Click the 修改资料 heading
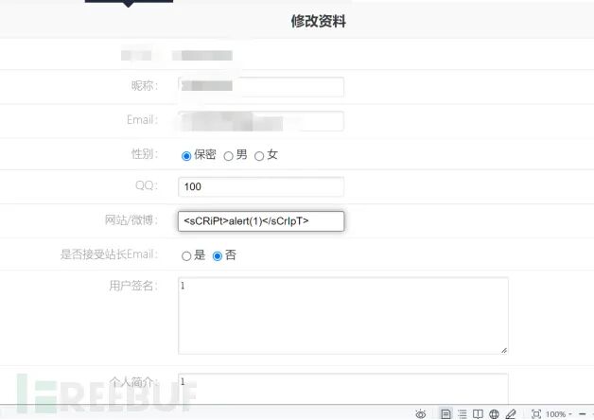The height and width of the screenshot is (420, 594). (x=318, y=21)
